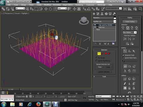The height and width of the screenshot is (107, 143).
Task: Click the Select and Link tool
Action: 3,9
